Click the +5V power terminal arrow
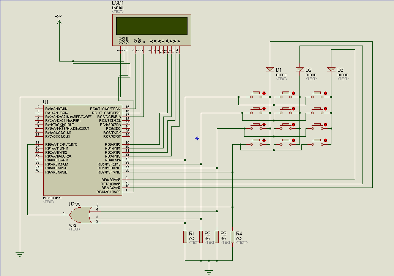The image size is (394, 276). [x=59, y=22]
